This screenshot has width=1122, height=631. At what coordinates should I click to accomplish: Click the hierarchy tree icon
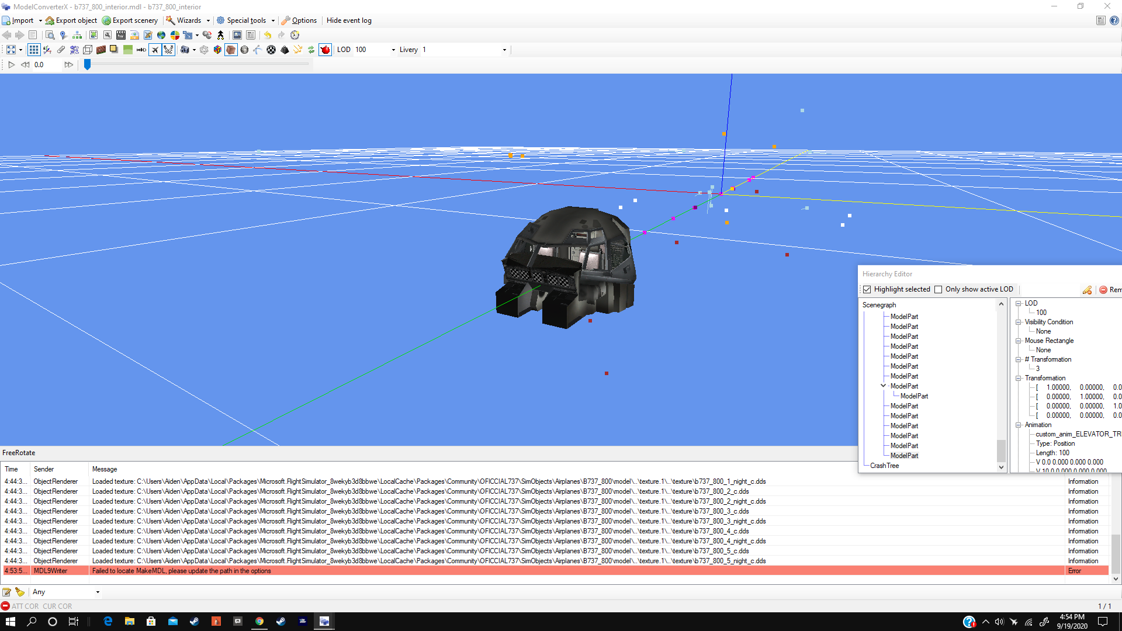(x=77, y=35)
